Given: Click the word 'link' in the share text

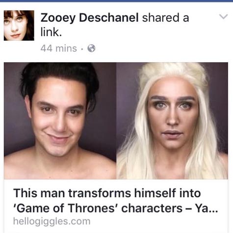Looking at the screenshot, I should click(50, 32).
